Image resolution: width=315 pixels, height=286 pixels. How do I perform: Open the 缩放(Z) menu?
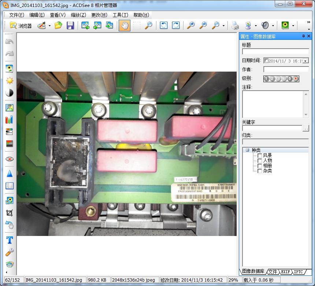tap(78, 15)
